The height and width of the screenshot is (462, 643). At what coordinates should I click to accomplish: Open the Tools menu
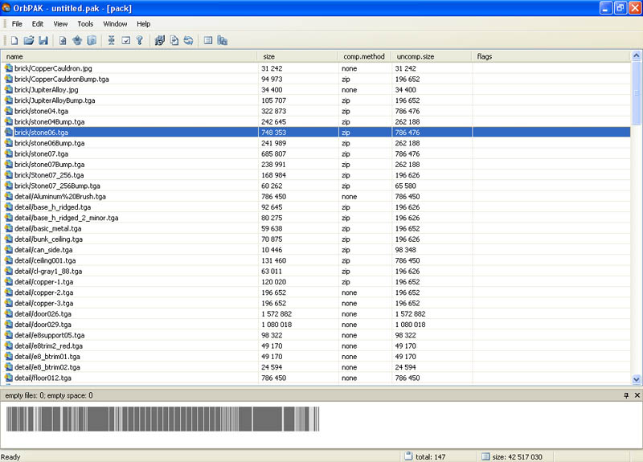(x=85, y=24)
